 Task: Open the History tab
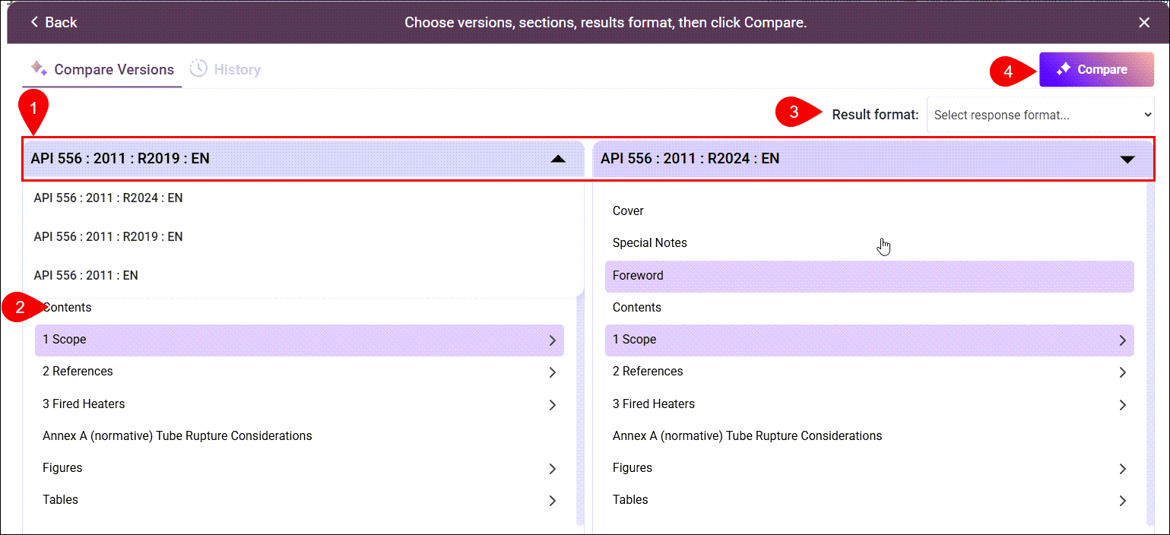pyautogui.click(x=225, y=69)
